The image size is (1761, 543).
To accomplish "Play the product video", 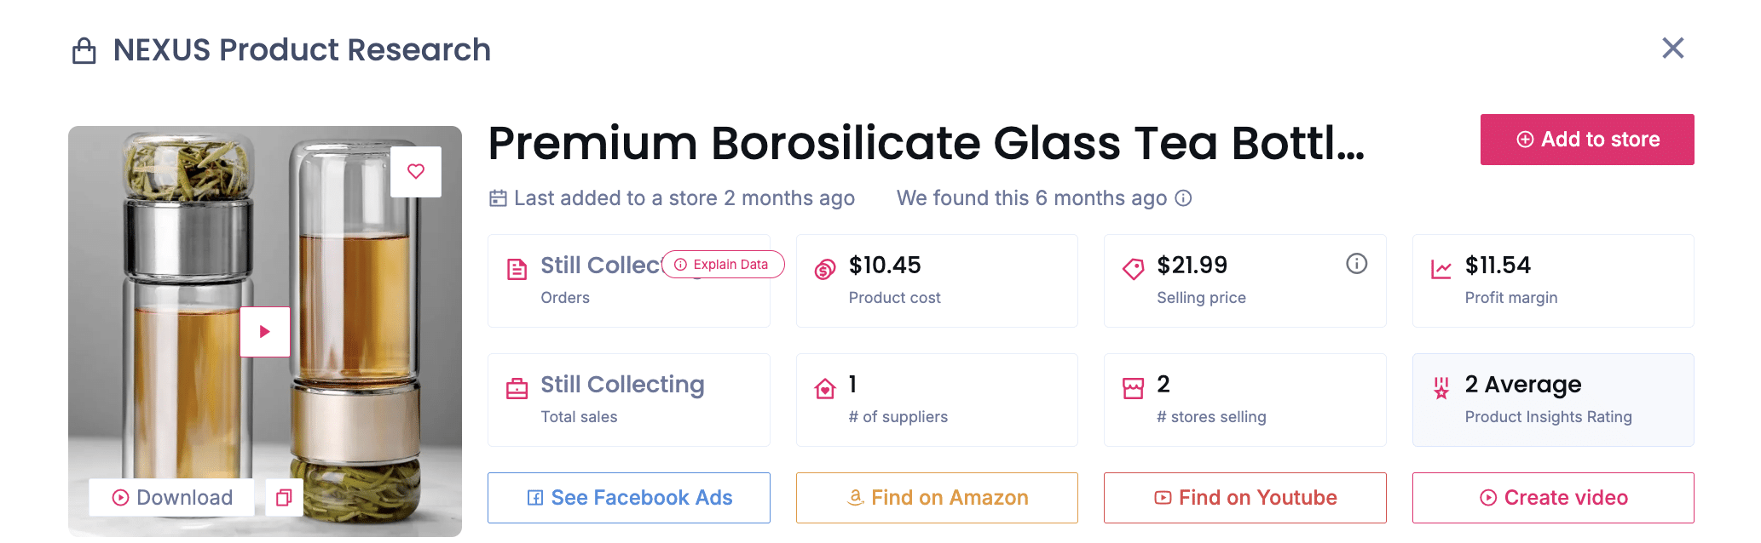I will 265,331.
